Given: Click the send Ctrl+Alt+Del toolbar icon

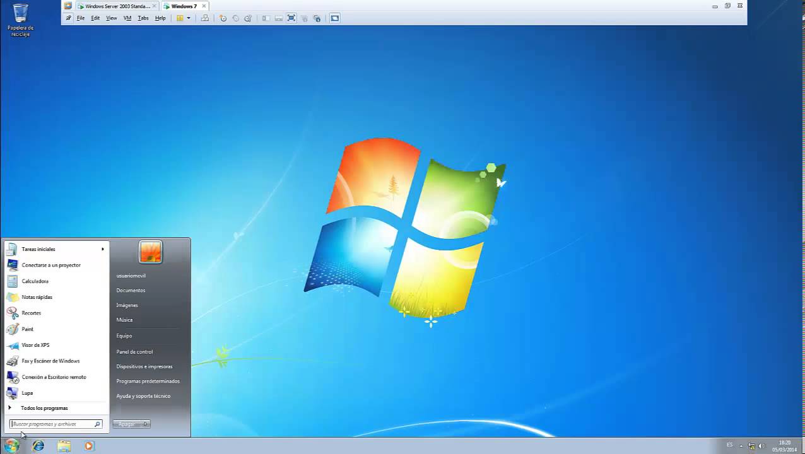Looking at the screenshot, I should tap(204, 18).
